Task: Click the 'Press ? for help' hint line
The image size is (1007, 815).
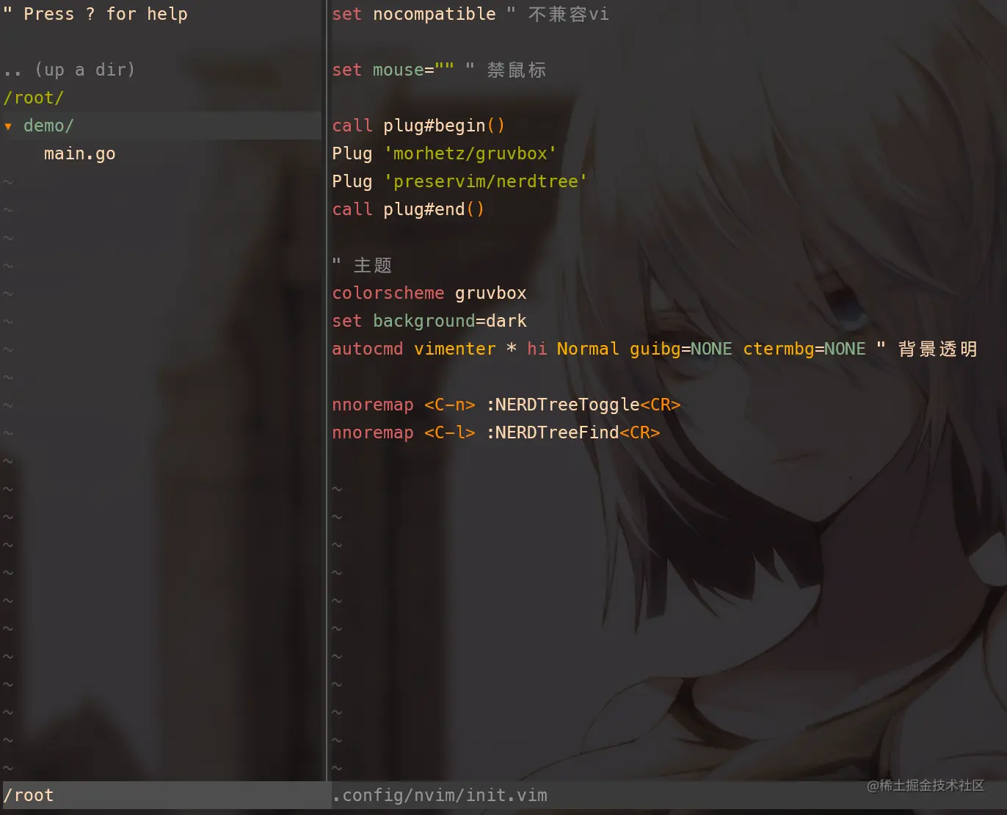Action: pos(95,14)
